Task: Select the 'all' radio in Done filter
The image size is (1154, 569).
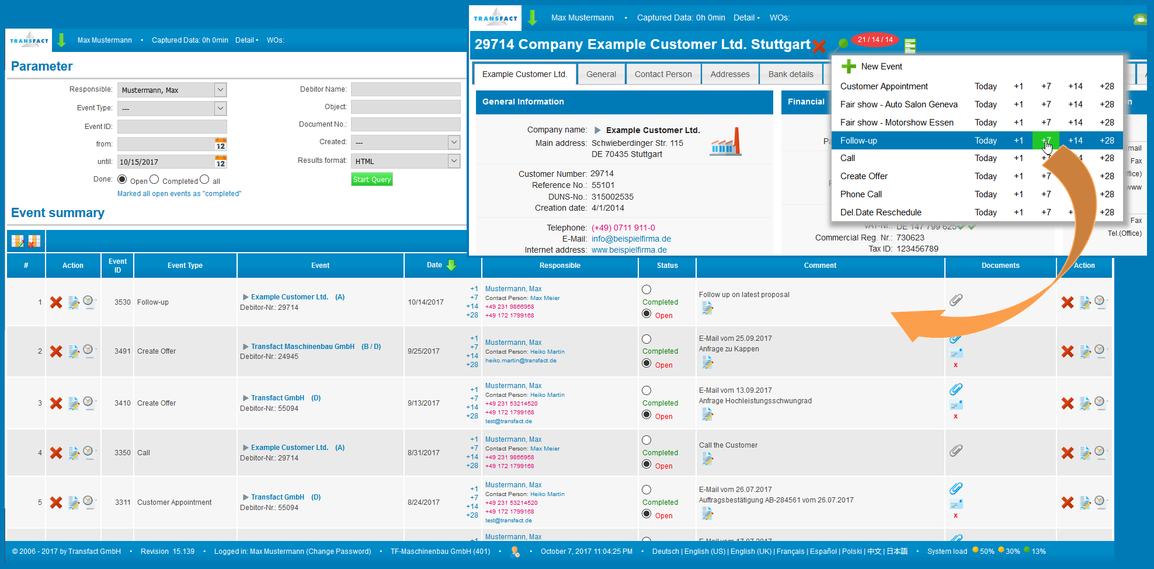Action: click(204, 179)
